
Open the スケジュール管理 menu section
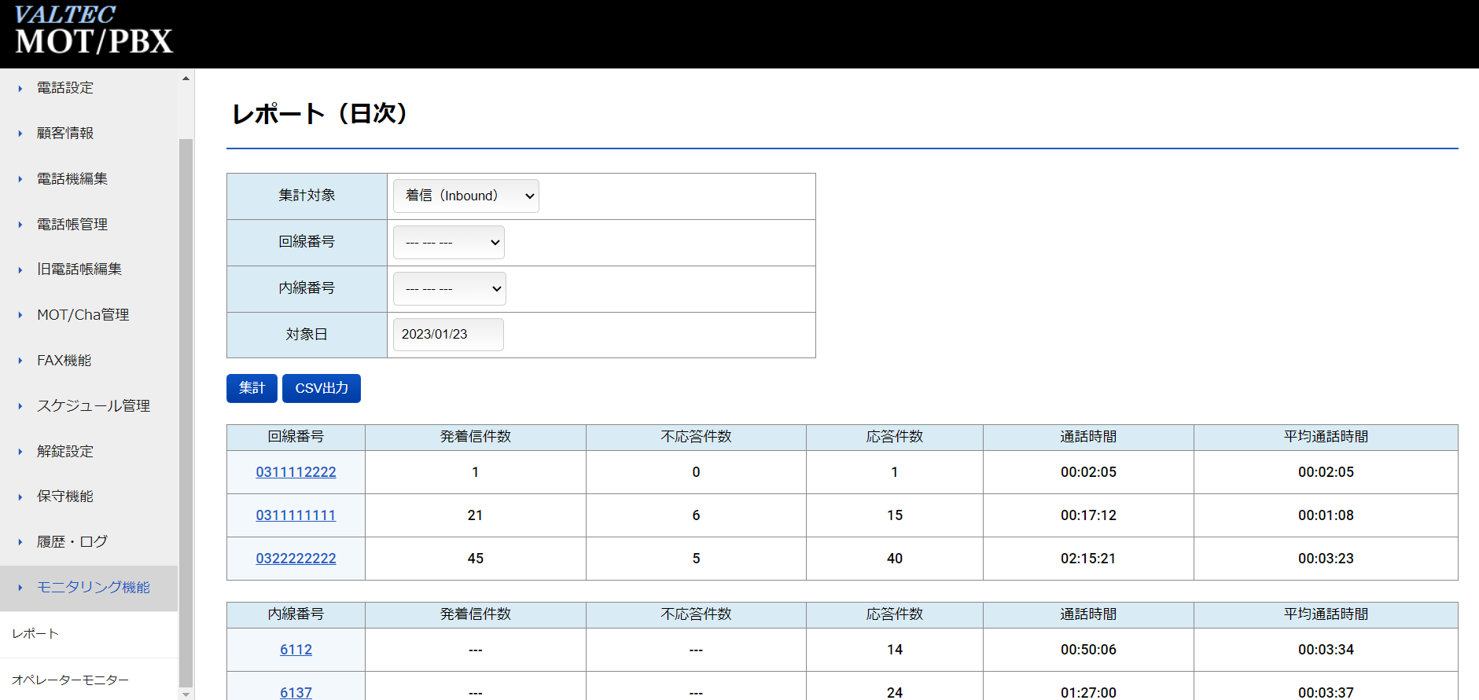[93, 406]
